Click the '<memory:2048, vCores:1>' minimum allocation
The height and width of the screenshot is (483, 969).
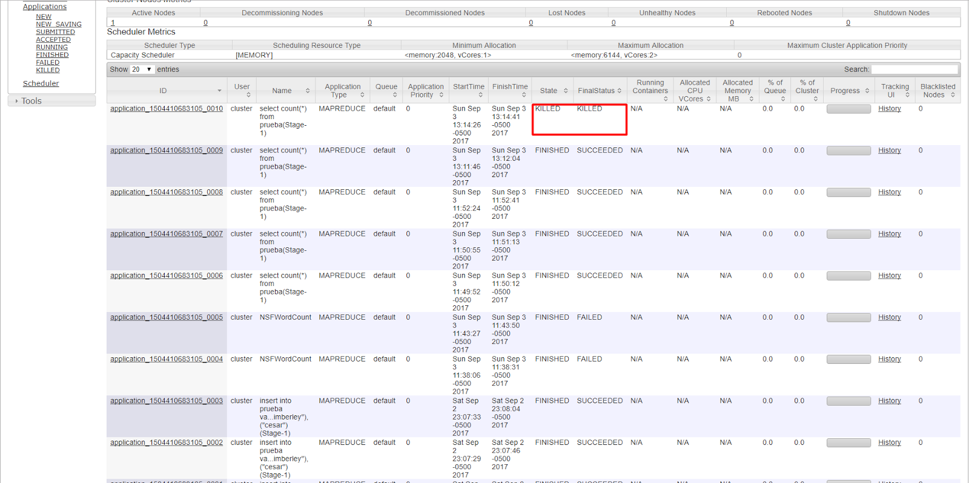click(448, 55)
